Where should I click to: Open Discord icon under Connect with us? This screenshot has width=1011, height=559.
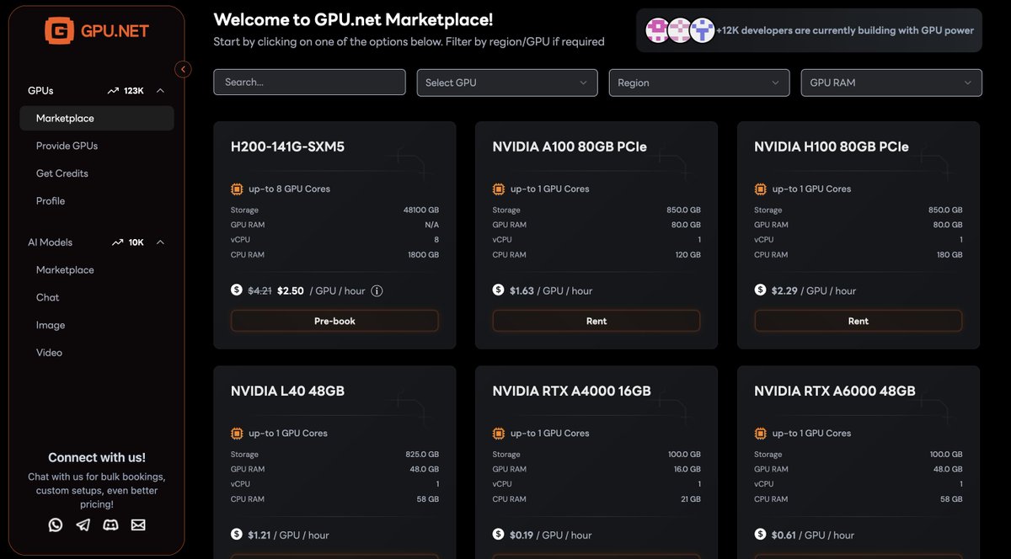pyautogui.click(x=110, y=524)
